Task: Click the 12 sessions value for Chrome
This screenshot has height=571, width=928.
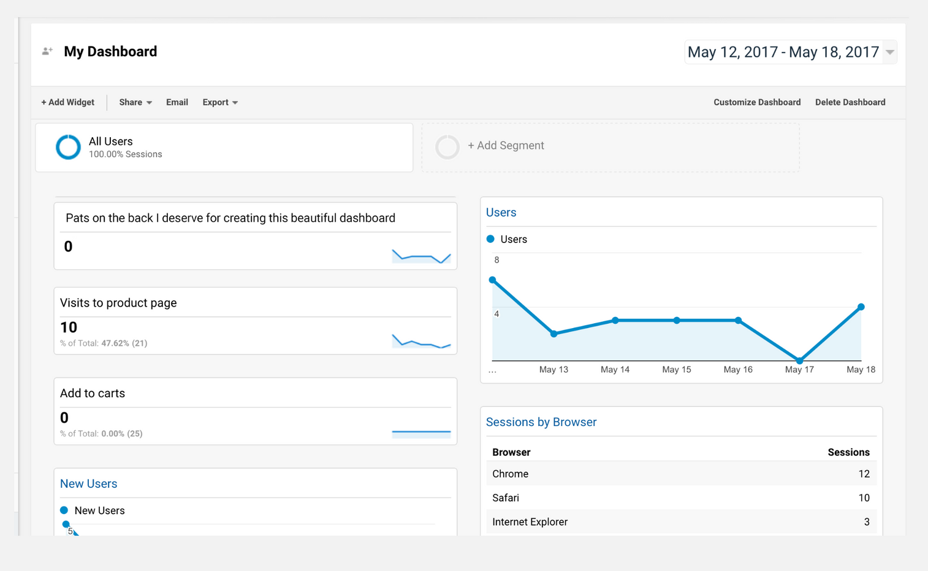Action: click(864, 474)
